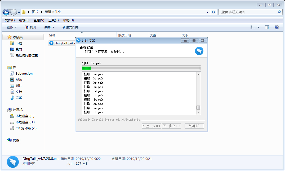Click the refresh icon next to address bar
The width and height of the screenshot is (285, 171).
[x=213, y=12]
